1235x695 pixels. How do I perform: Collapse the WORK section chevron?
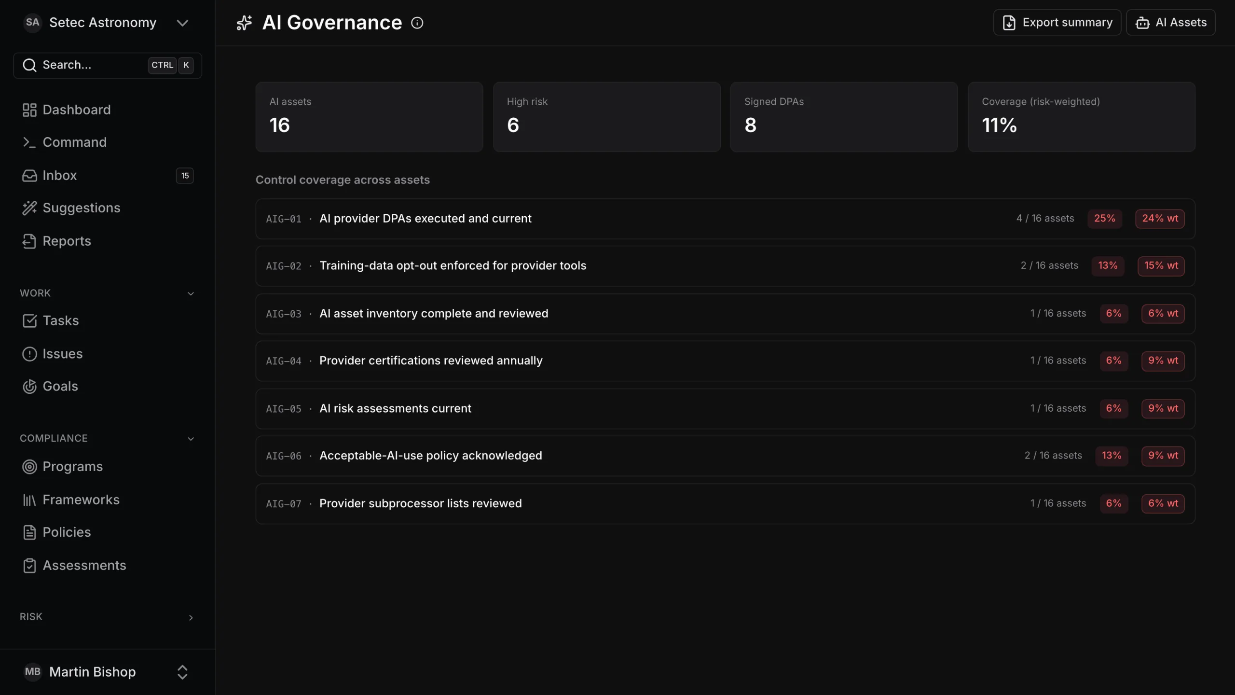pos(191,293)
